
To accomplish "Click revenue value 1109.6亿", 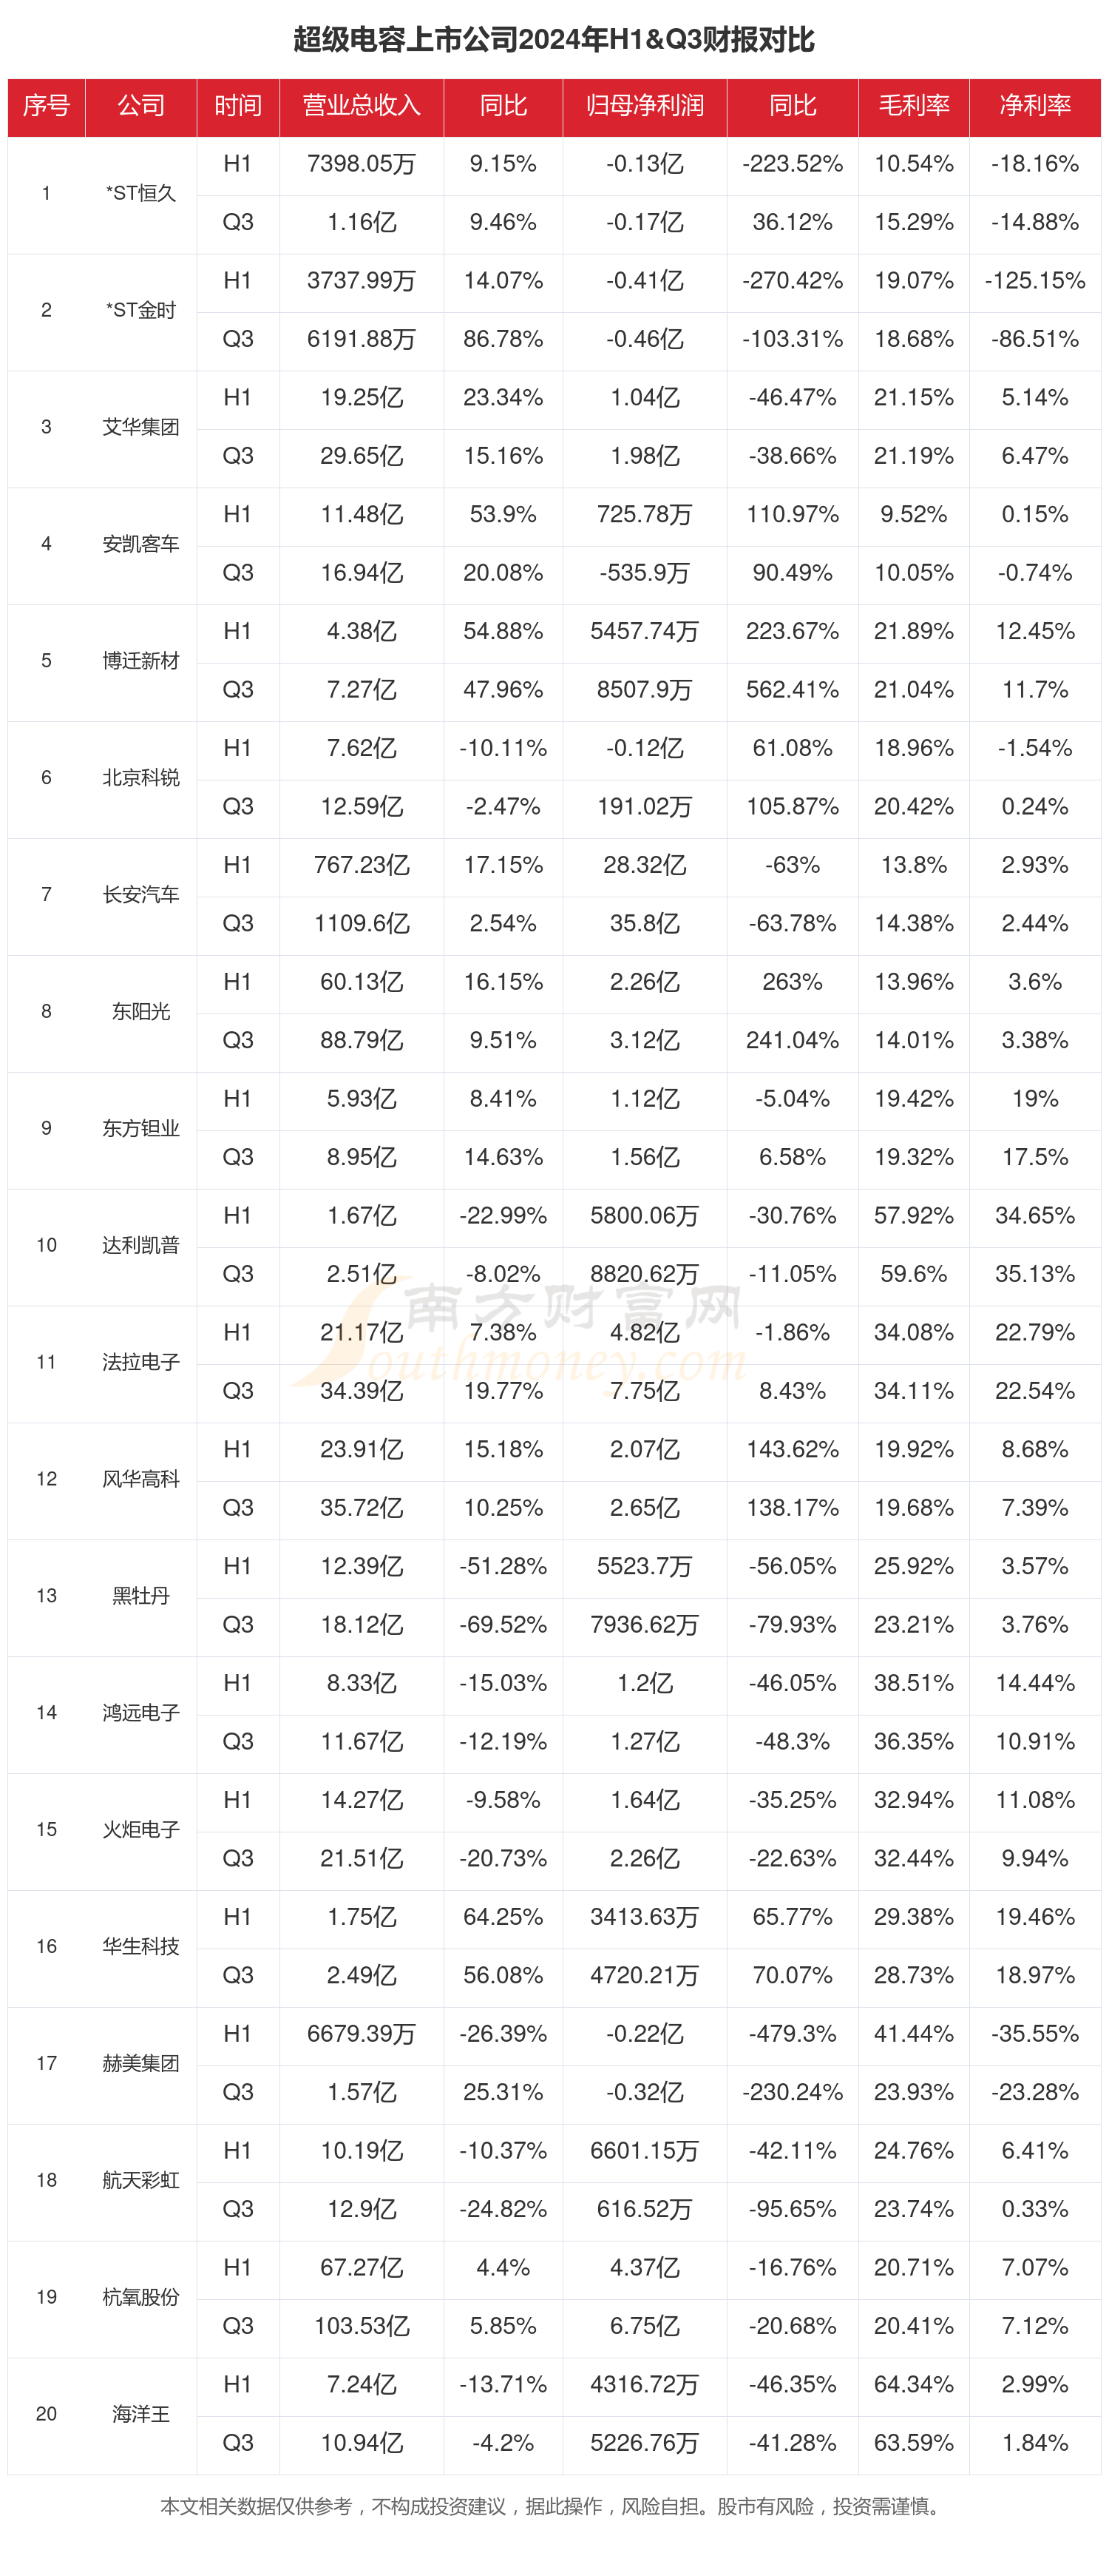I will 361,923.
